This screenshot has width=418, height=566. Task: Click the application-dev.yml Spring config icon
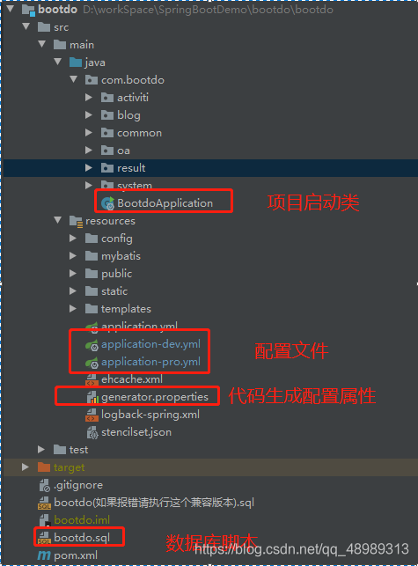click(92, 345)
